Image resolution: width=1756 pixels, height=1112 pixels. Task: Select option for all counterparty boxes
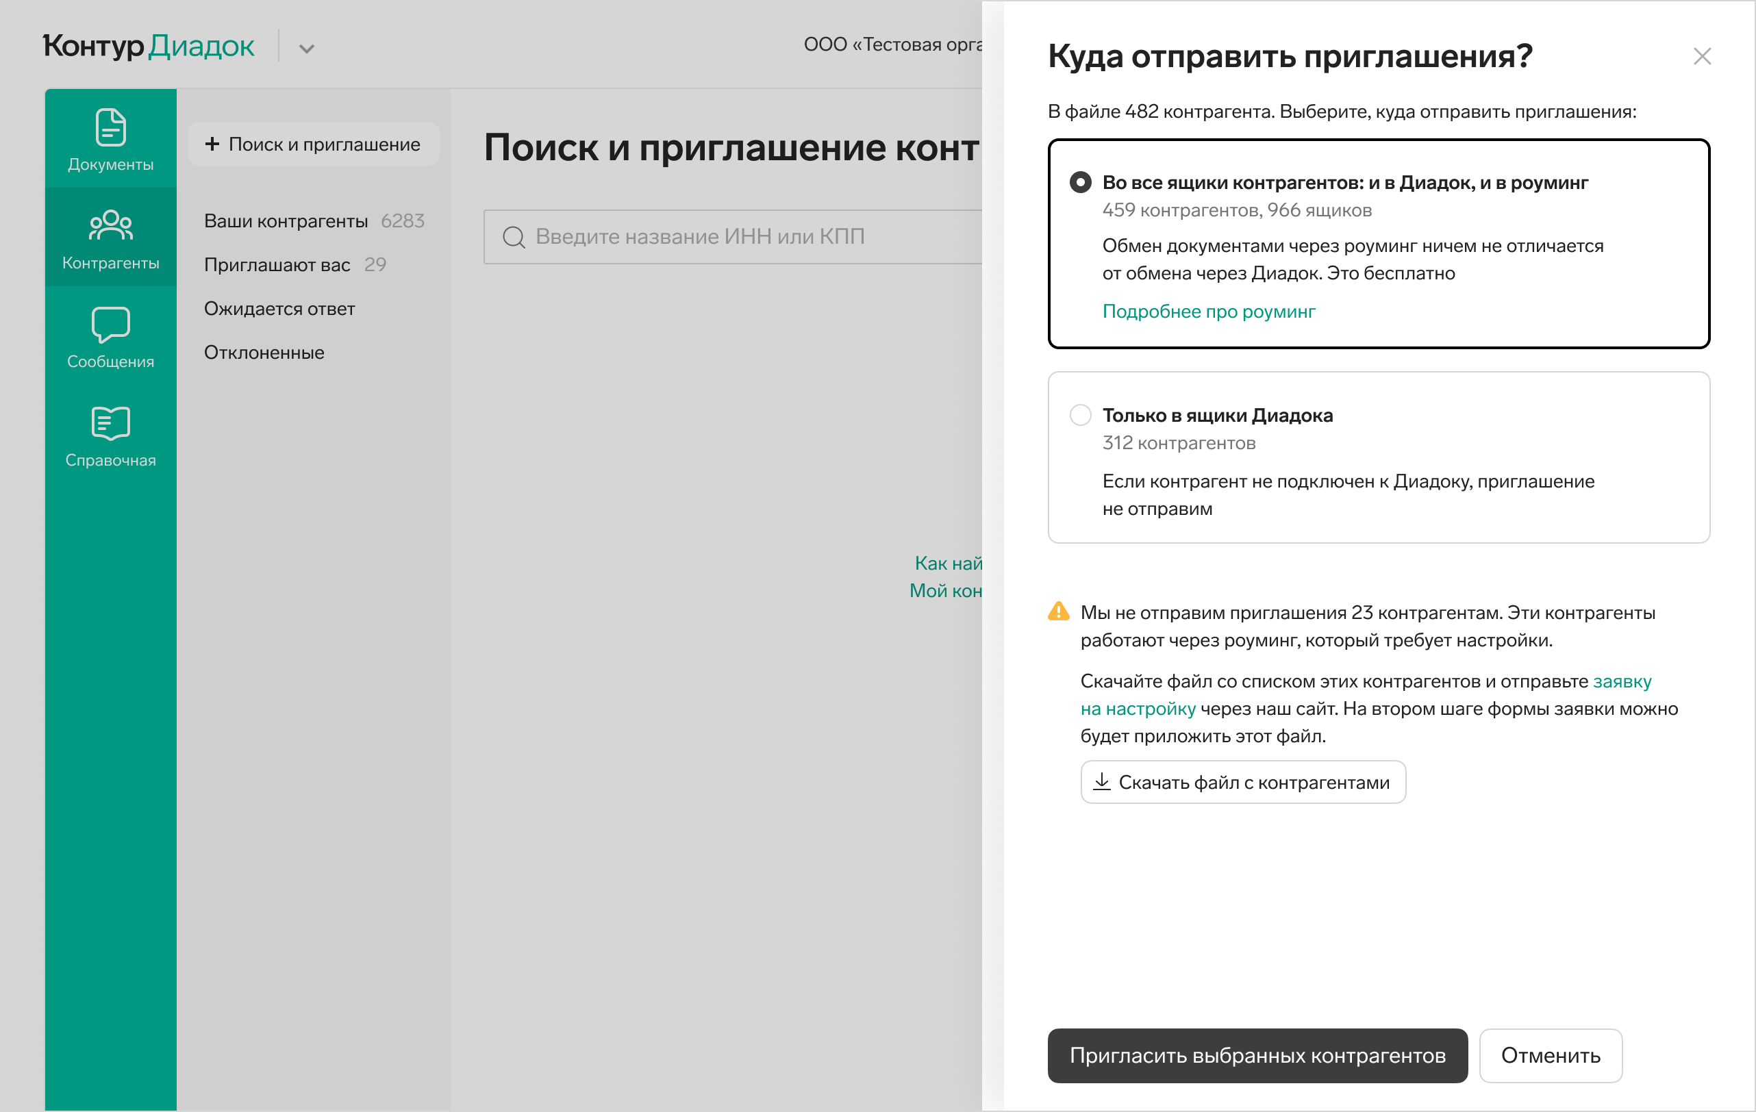[1080, 182]
